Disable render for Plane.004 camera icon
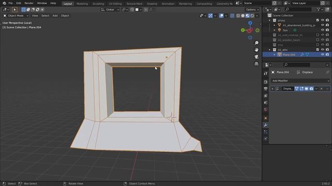 [x=327, y=55]
